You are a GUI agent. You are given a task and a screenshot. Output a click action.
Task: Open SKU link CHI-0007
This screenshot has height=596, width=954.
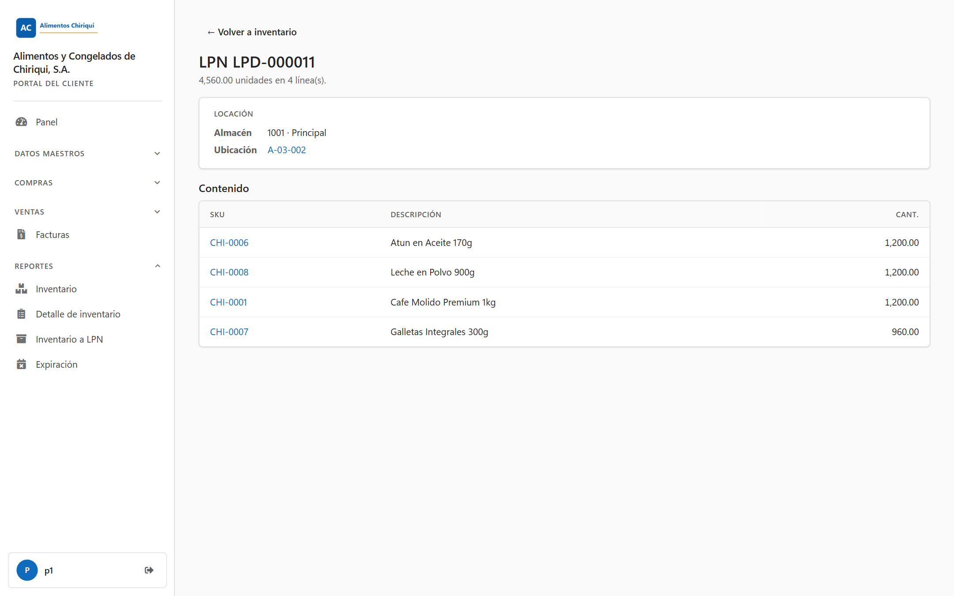pos(229,332)
